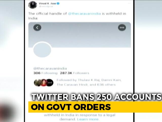This screenshot has height=122, width=162.
Task: Open the tweet's three-dot options menu
Action: pos(129,3)
